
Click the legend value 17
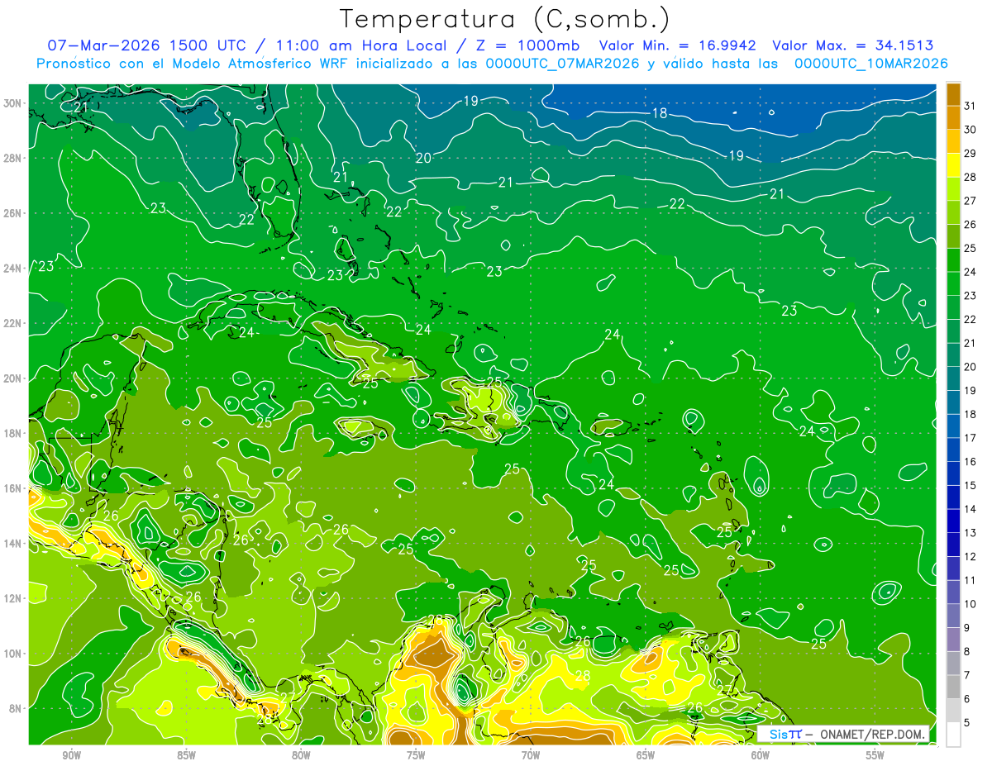click(971, 438)
